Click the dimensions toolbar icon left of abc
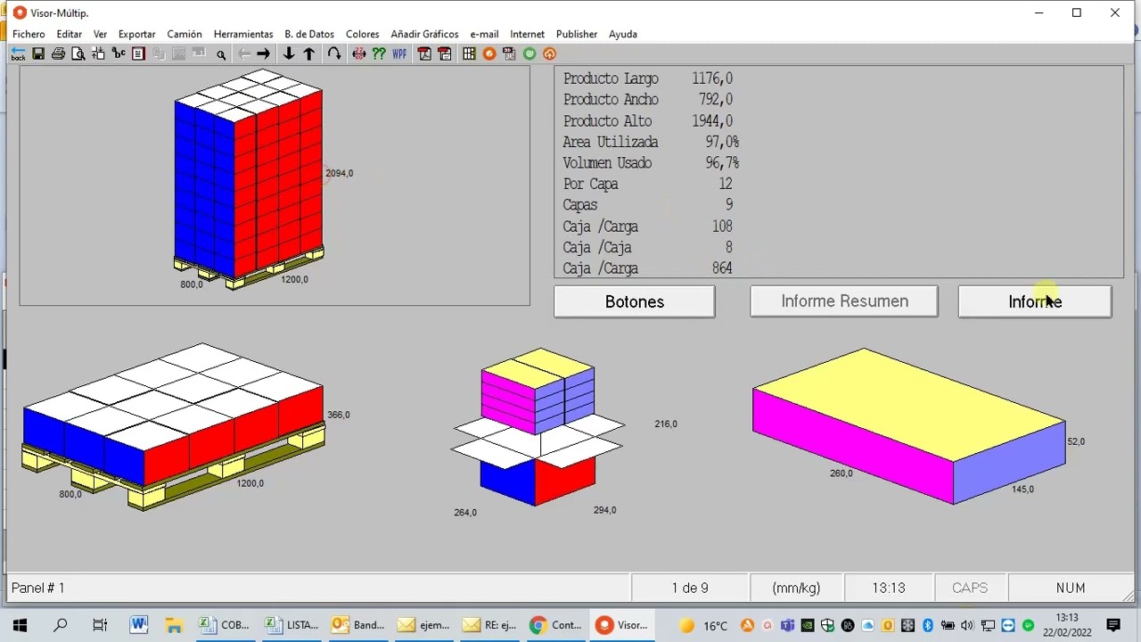1141x642 pixels. pyautogui.click(x=98, y=53)
